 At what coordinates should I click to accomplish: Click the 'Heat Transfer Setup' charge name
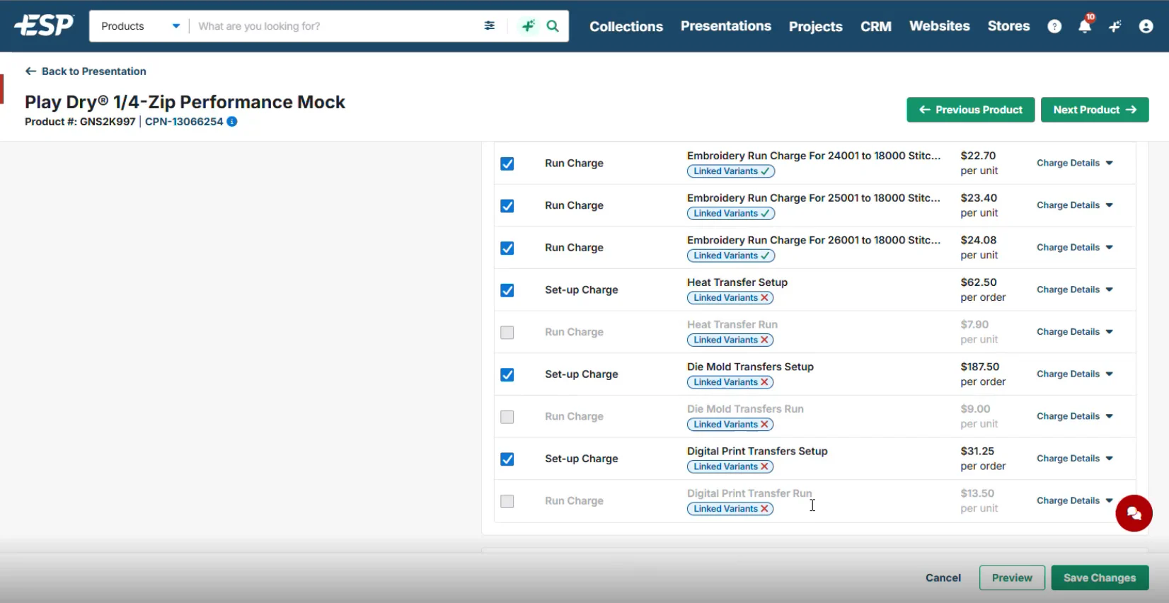(737, 282)
